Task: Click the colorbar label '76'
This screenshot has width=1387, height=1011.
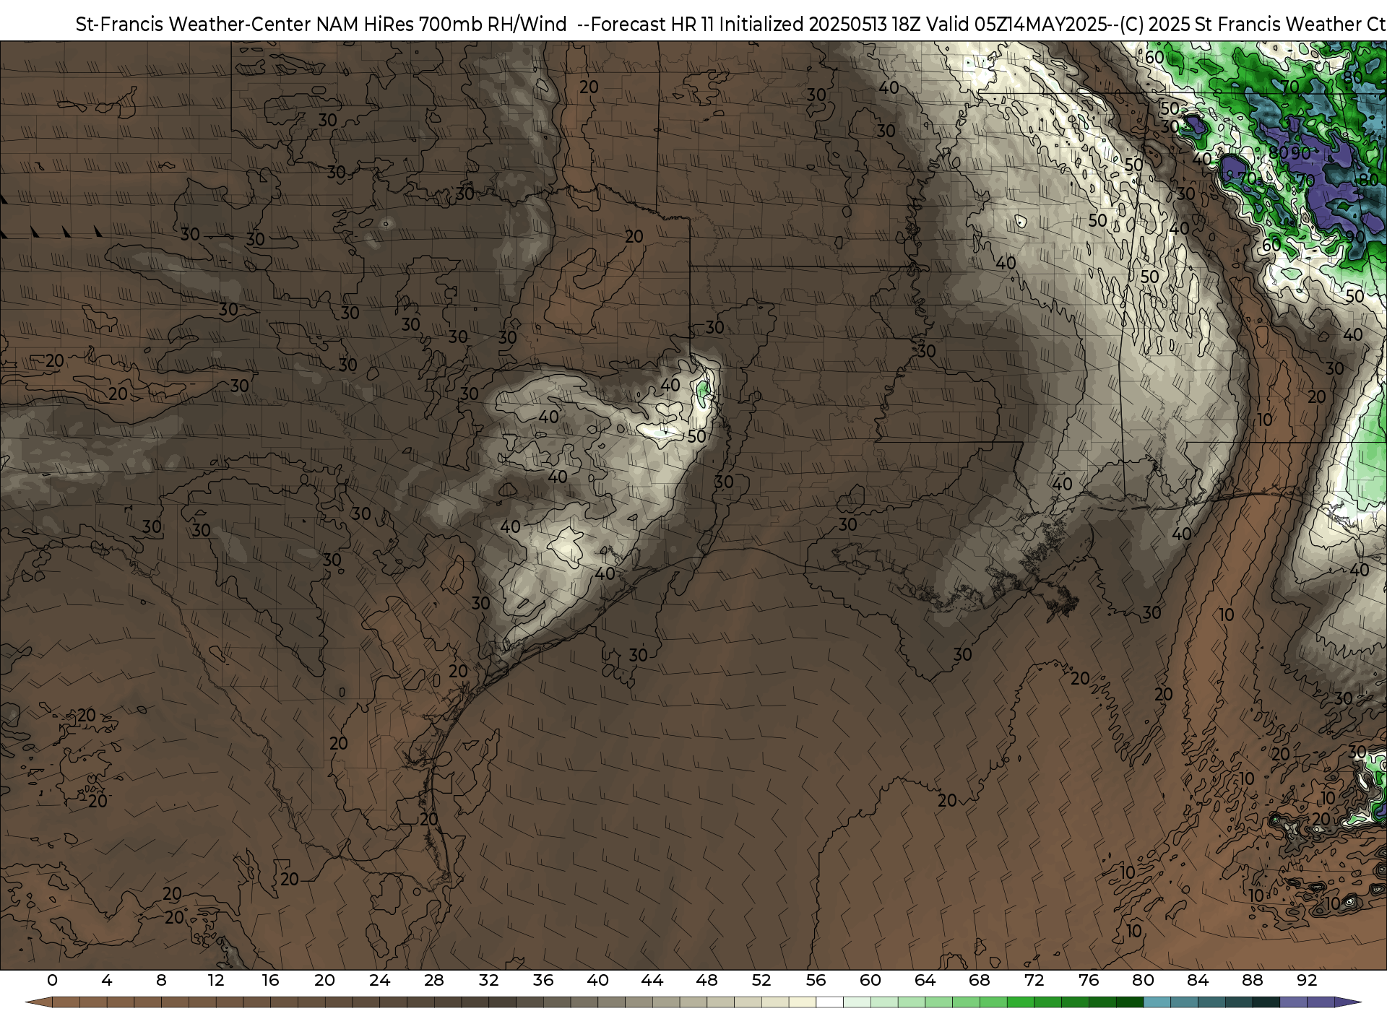Action: 1089,980
